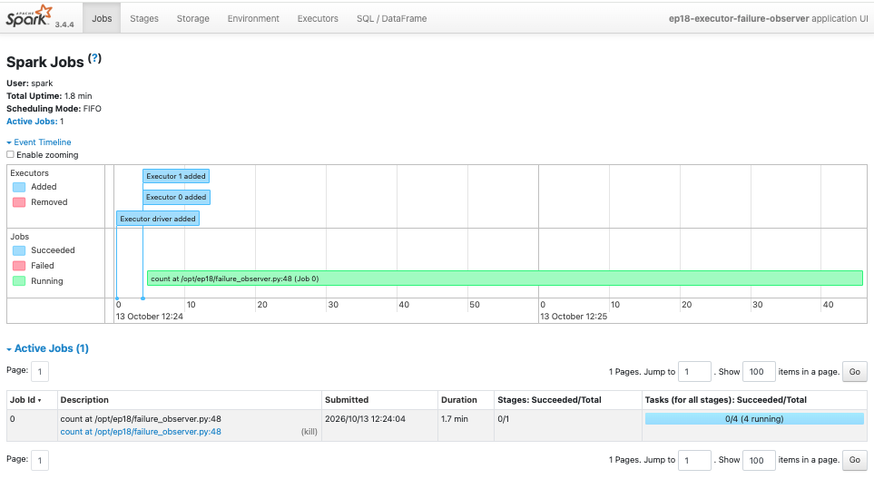Open the SQL / DataFrame tab
This screenshot has width=874, height=479.
392,18
